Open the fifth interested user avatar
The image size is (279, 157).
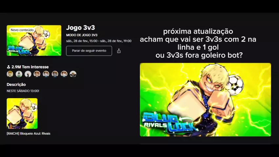tap(46, 74)
